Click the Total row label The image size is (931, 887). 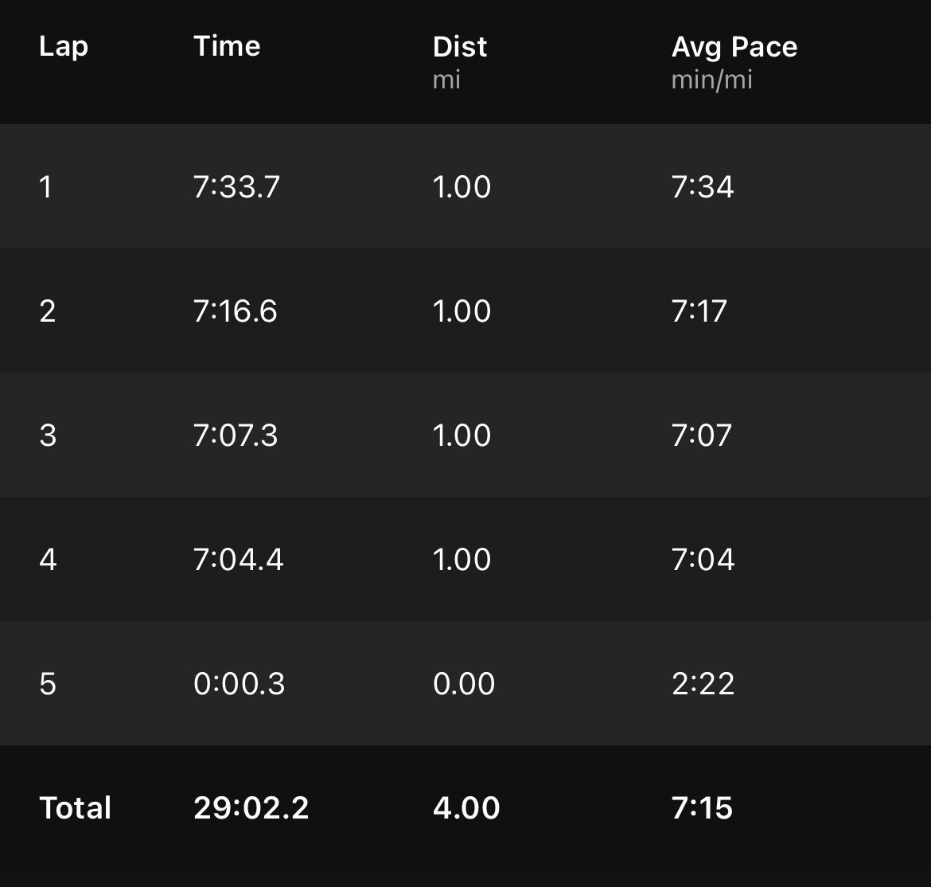(x=76, y=808)
